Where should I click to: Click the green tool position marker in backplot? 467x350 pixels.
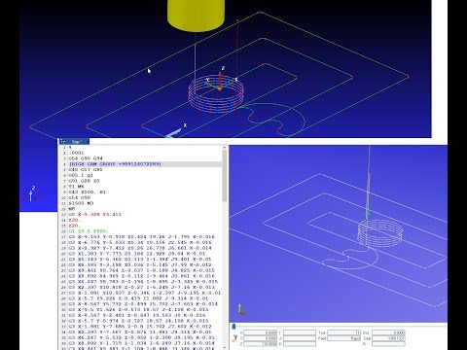(368, 213)
